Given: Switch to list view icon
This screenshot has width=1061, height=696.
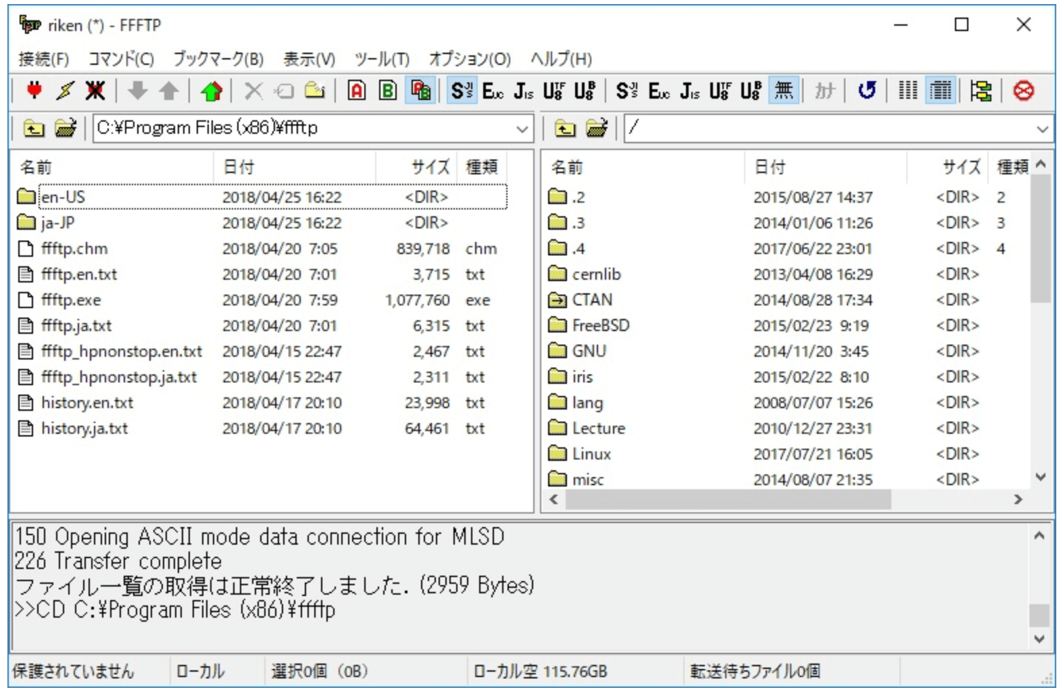Looking at the screenshot, I should [908, 91].
